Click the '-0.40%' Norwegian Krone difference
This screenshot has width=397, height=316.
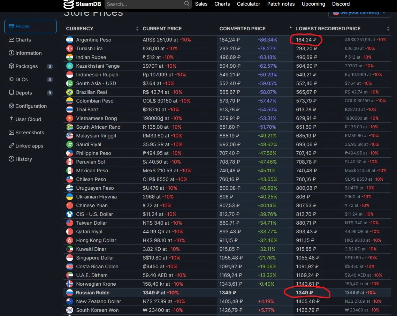[x=266, y=284]
